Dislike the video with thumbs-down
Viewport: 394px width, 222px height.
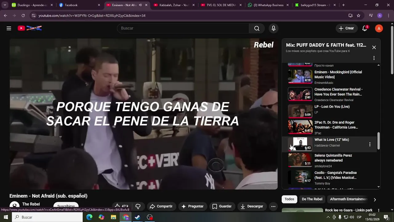pyautogui.click(x=138, y=206)
